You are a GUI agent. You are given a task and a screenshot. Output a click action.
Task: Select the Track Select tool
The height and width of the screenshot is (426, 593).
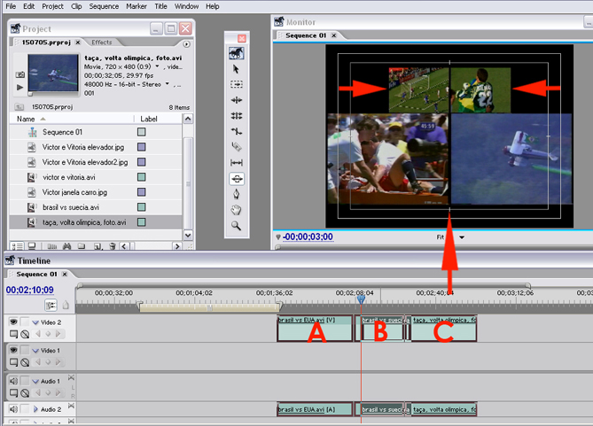coord(237,84)
